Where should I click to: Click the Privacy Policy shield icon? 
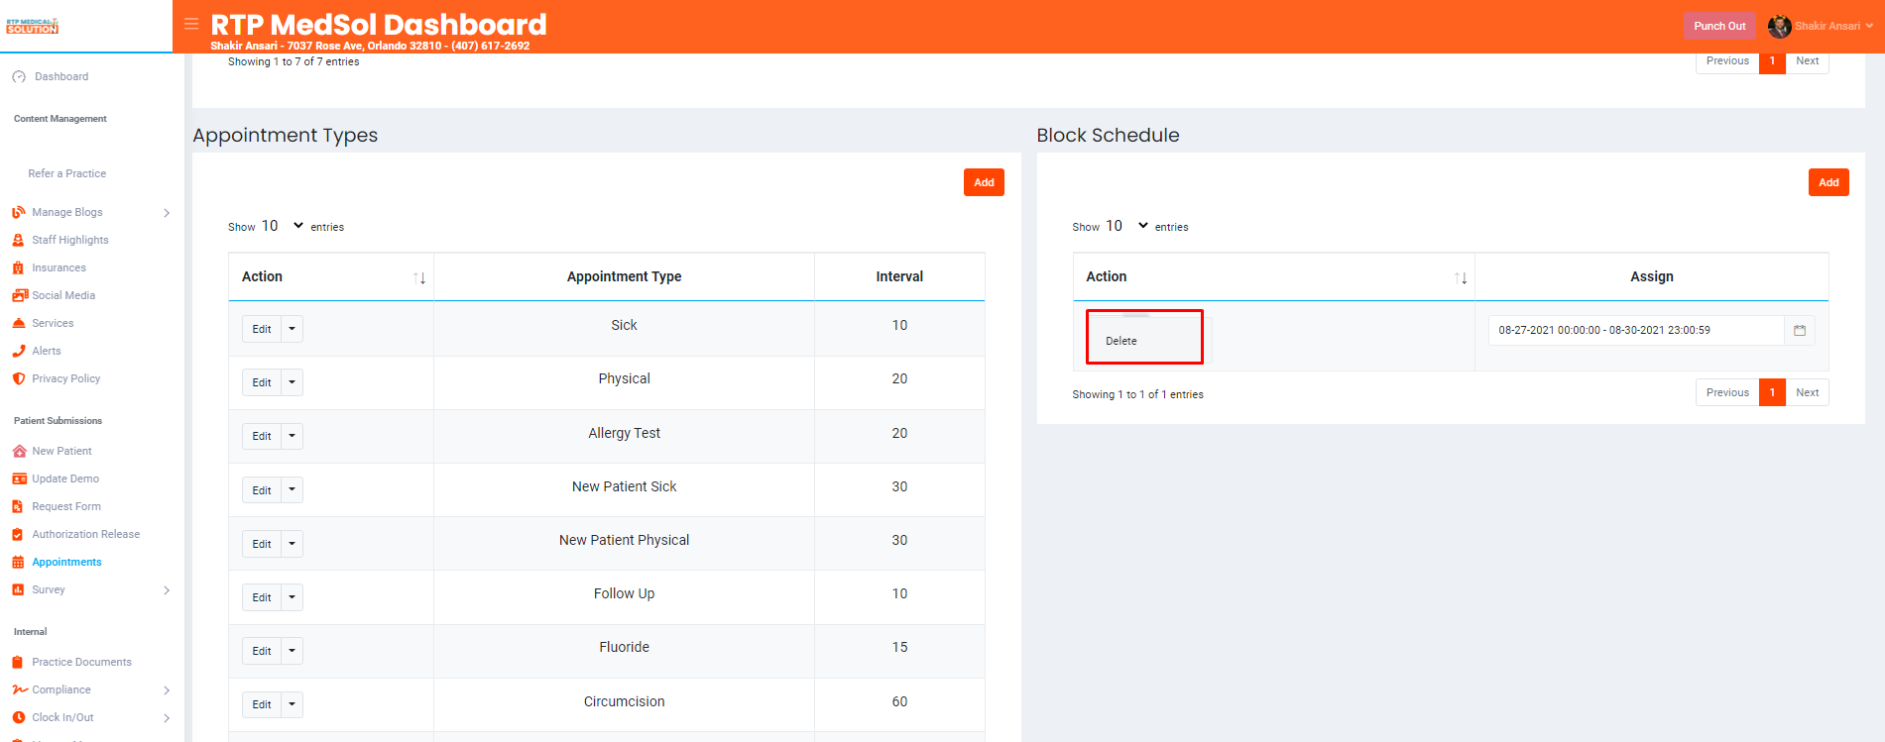point(19,378)
